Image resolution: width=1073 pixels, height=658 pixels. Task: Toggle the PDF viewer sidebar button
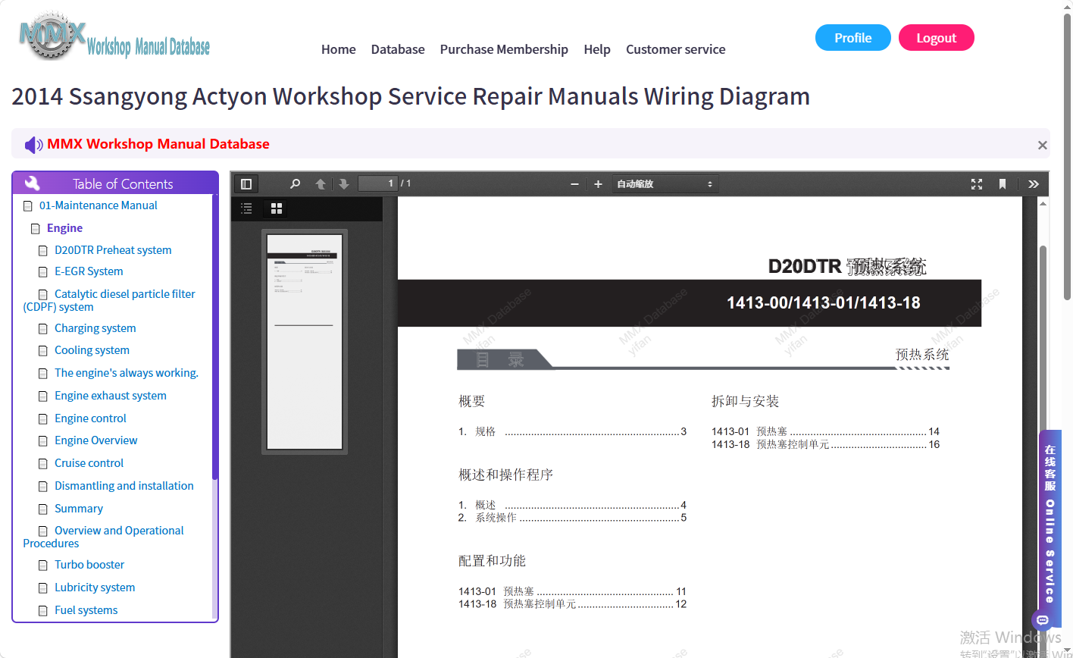pos(246,183)
